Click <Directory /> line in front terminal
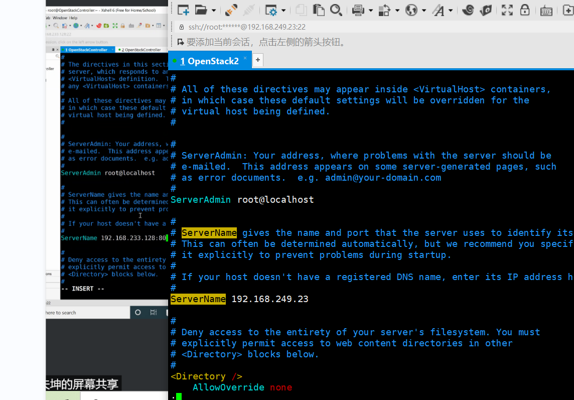This screenshot has width=574, height=400. click(206, 376)
